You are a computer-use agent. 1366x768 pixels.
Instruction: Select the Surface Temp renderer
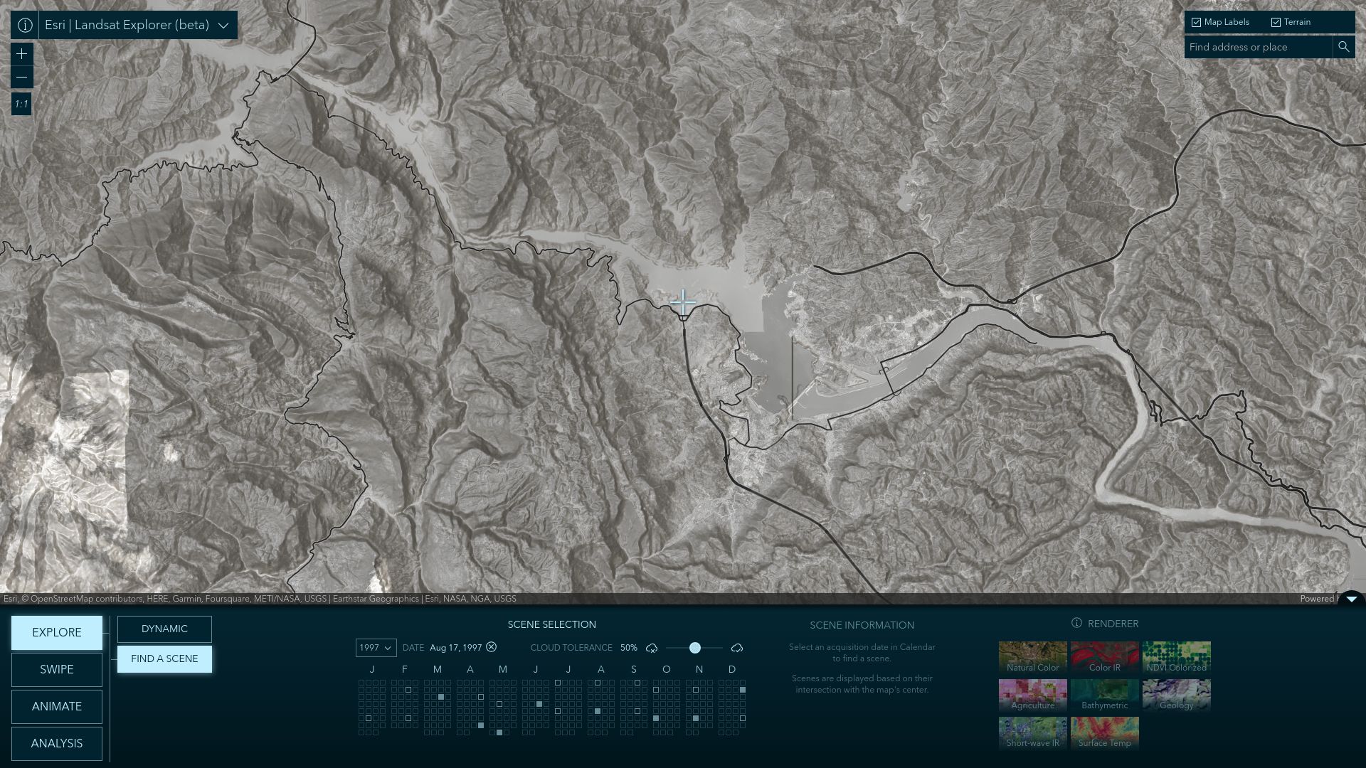(1105, 733)
